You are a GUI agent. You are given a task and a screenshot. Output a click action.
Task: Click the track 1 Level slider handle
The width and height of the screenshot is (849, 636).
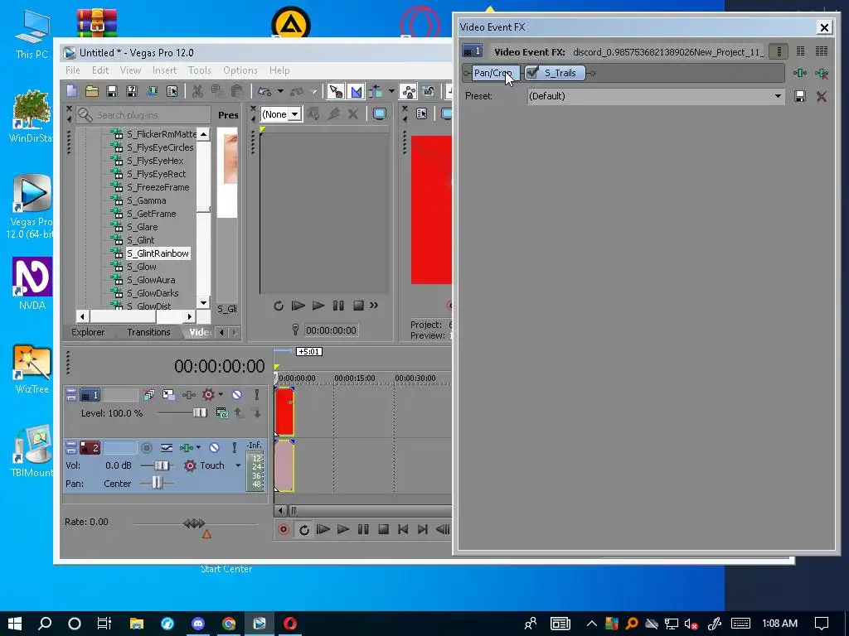pos(200,413)
